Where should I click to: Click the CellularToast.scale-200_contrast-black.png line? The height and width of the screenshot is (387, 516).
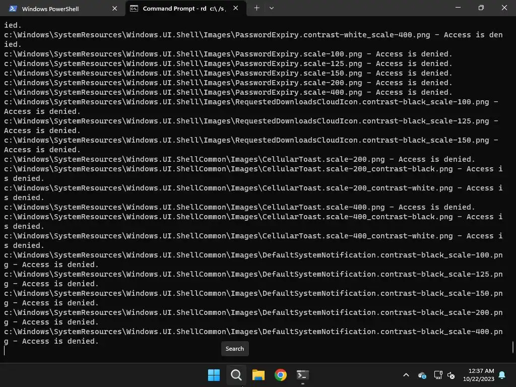pos(253,173)
